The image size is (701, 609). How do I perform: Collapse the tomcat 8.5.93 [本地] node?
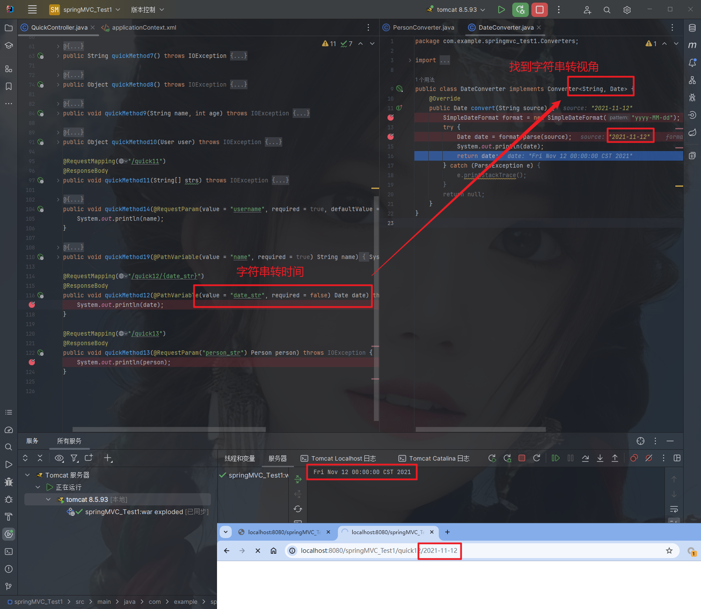click(x=48, y=499)
